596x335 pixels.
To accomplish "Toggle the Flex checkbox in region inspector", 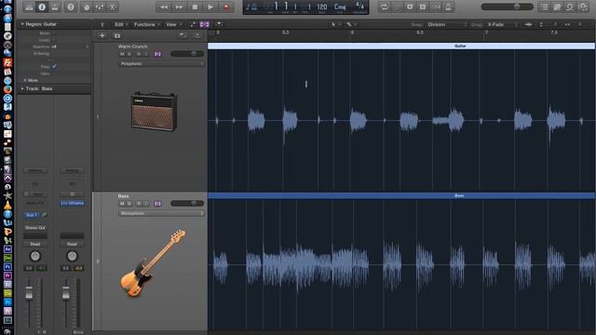I will (54, 66).
